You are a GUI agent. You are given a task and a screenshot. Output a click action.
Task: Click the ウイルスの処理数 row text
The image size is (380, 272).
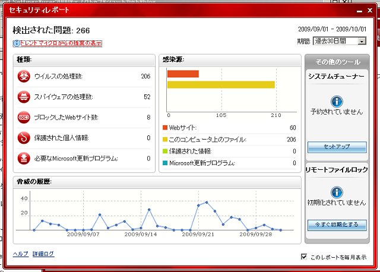click(58, 77)
